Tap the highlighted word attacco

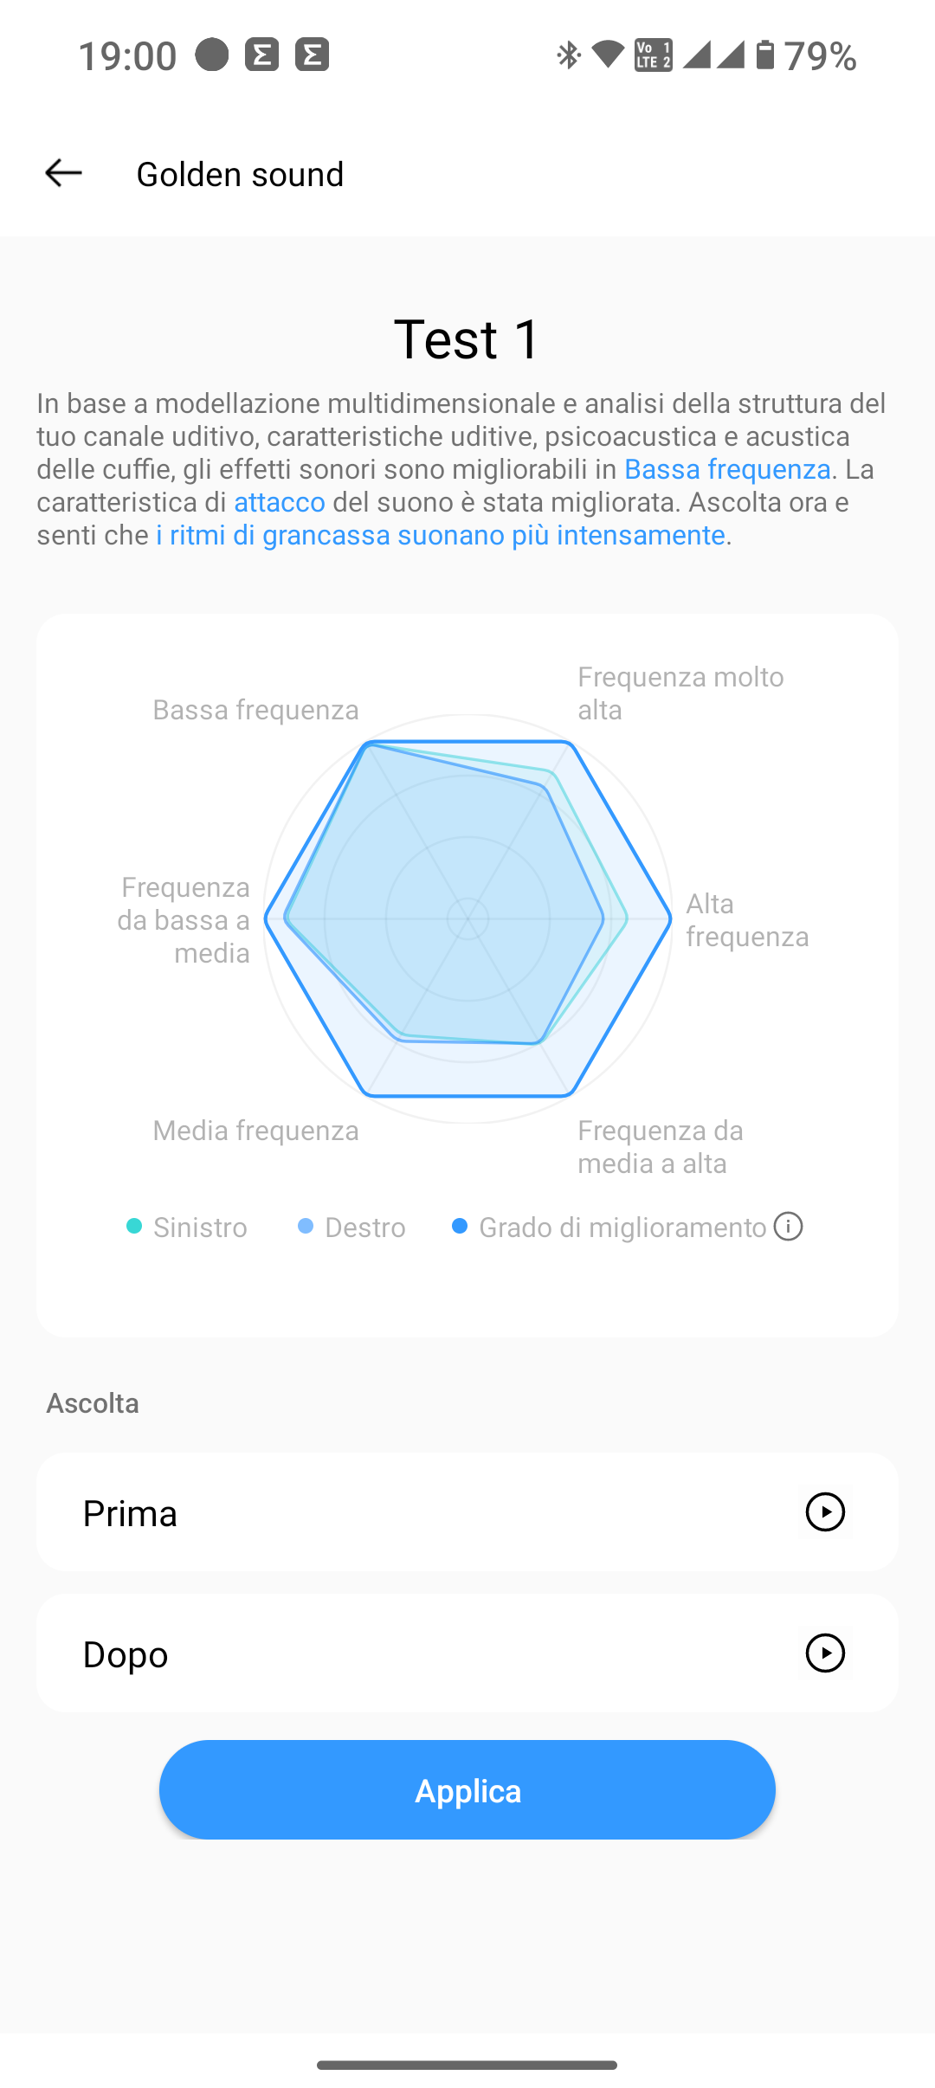click(x=280, y=502)
